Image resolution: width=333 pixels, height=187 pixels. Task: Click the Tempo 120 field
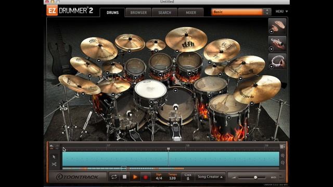pos(172,177)
